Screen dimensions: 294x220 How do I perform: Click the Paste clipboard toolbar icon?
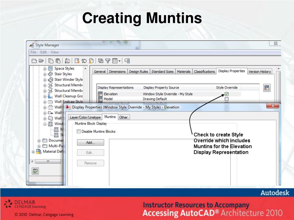[58, 61]
